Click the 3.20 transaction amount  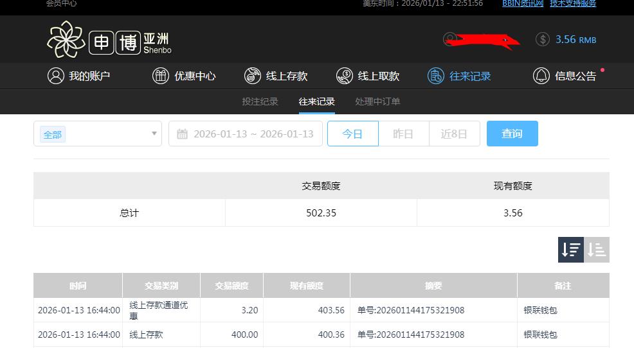point(249,310)
